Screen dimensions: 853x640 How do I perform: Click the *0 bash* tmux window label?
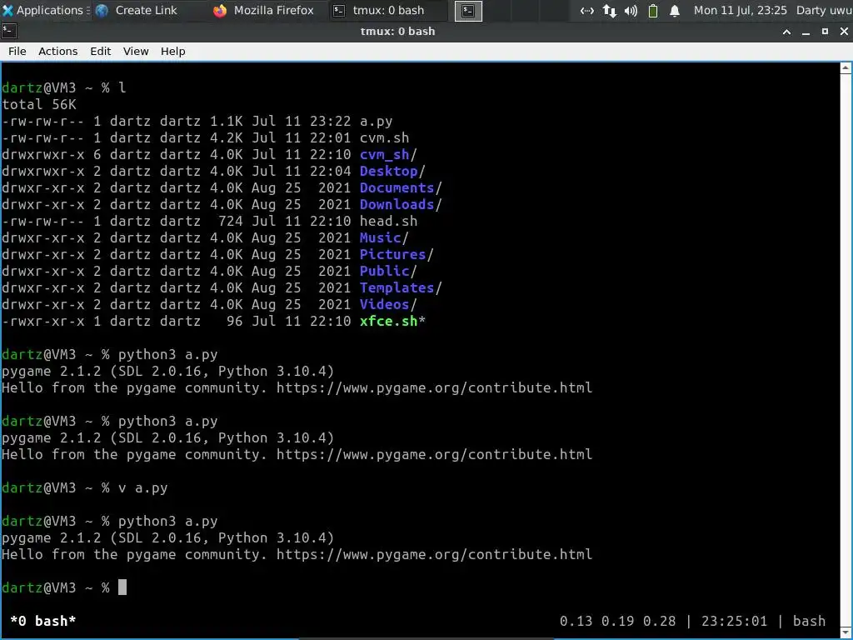(43, 621)
